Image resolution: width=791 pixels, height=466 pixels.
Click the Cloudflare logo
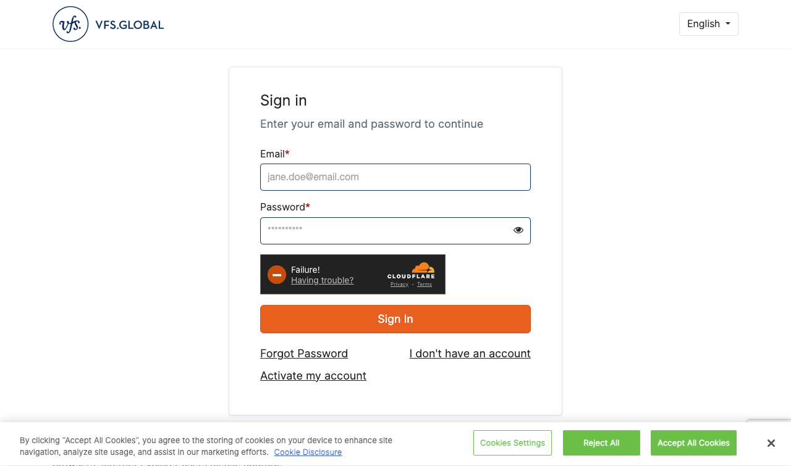[411, 270]
